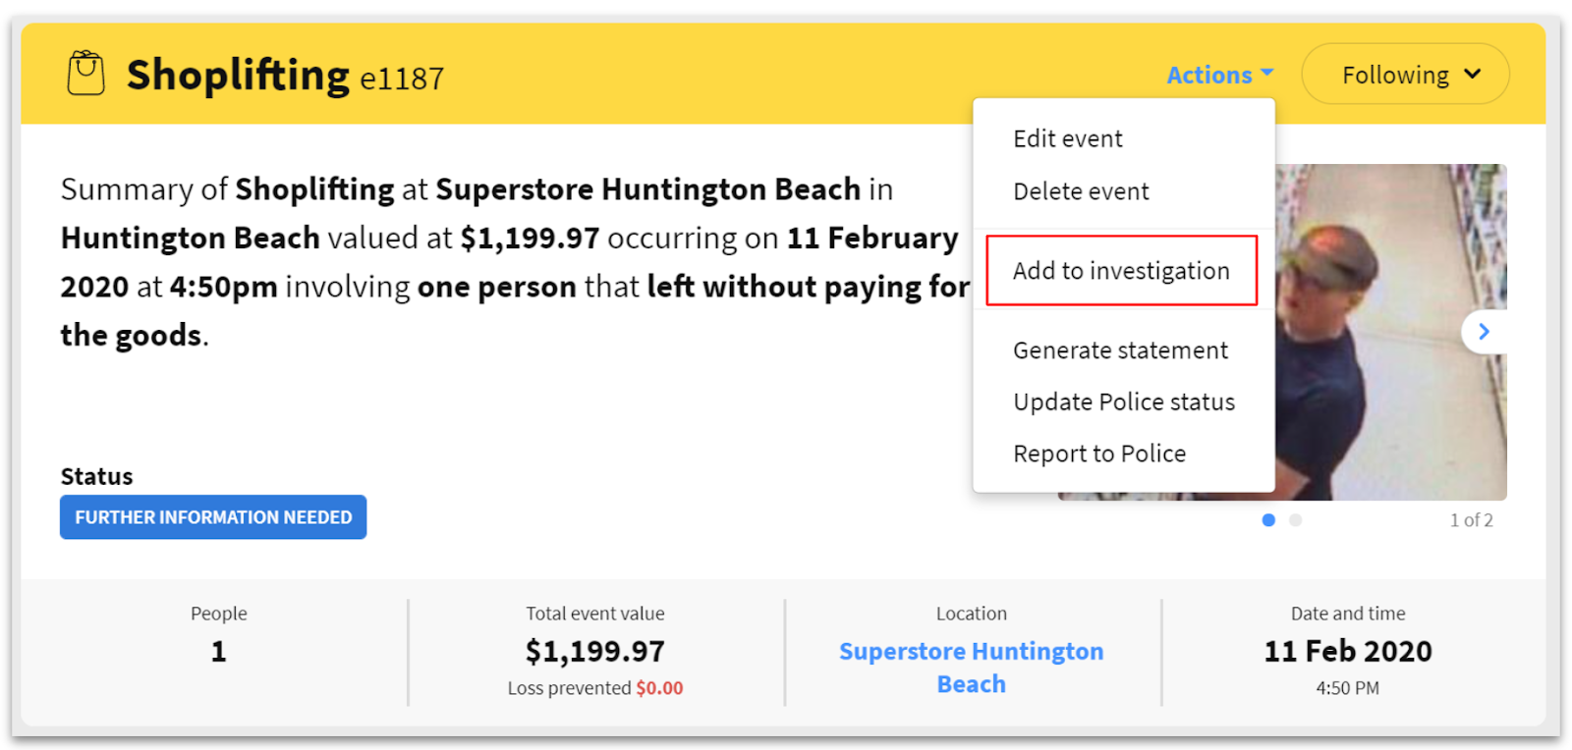Screen dimensions: 1572x750
Task: Click the event ID e1187
Action: point(402,79)
